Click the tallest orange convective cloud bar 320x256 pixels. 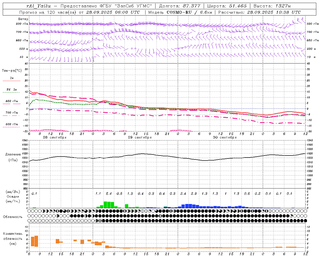[36, 241]
